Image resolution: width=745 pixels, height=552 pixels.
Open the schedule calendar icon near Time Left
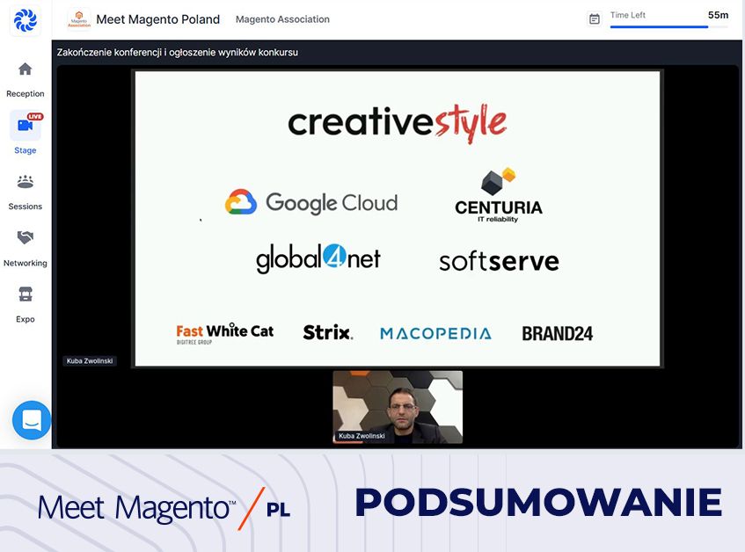(595, 16)
